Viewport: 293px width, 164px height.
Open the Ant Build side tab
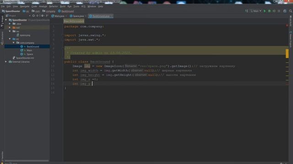tap(291, 21)
